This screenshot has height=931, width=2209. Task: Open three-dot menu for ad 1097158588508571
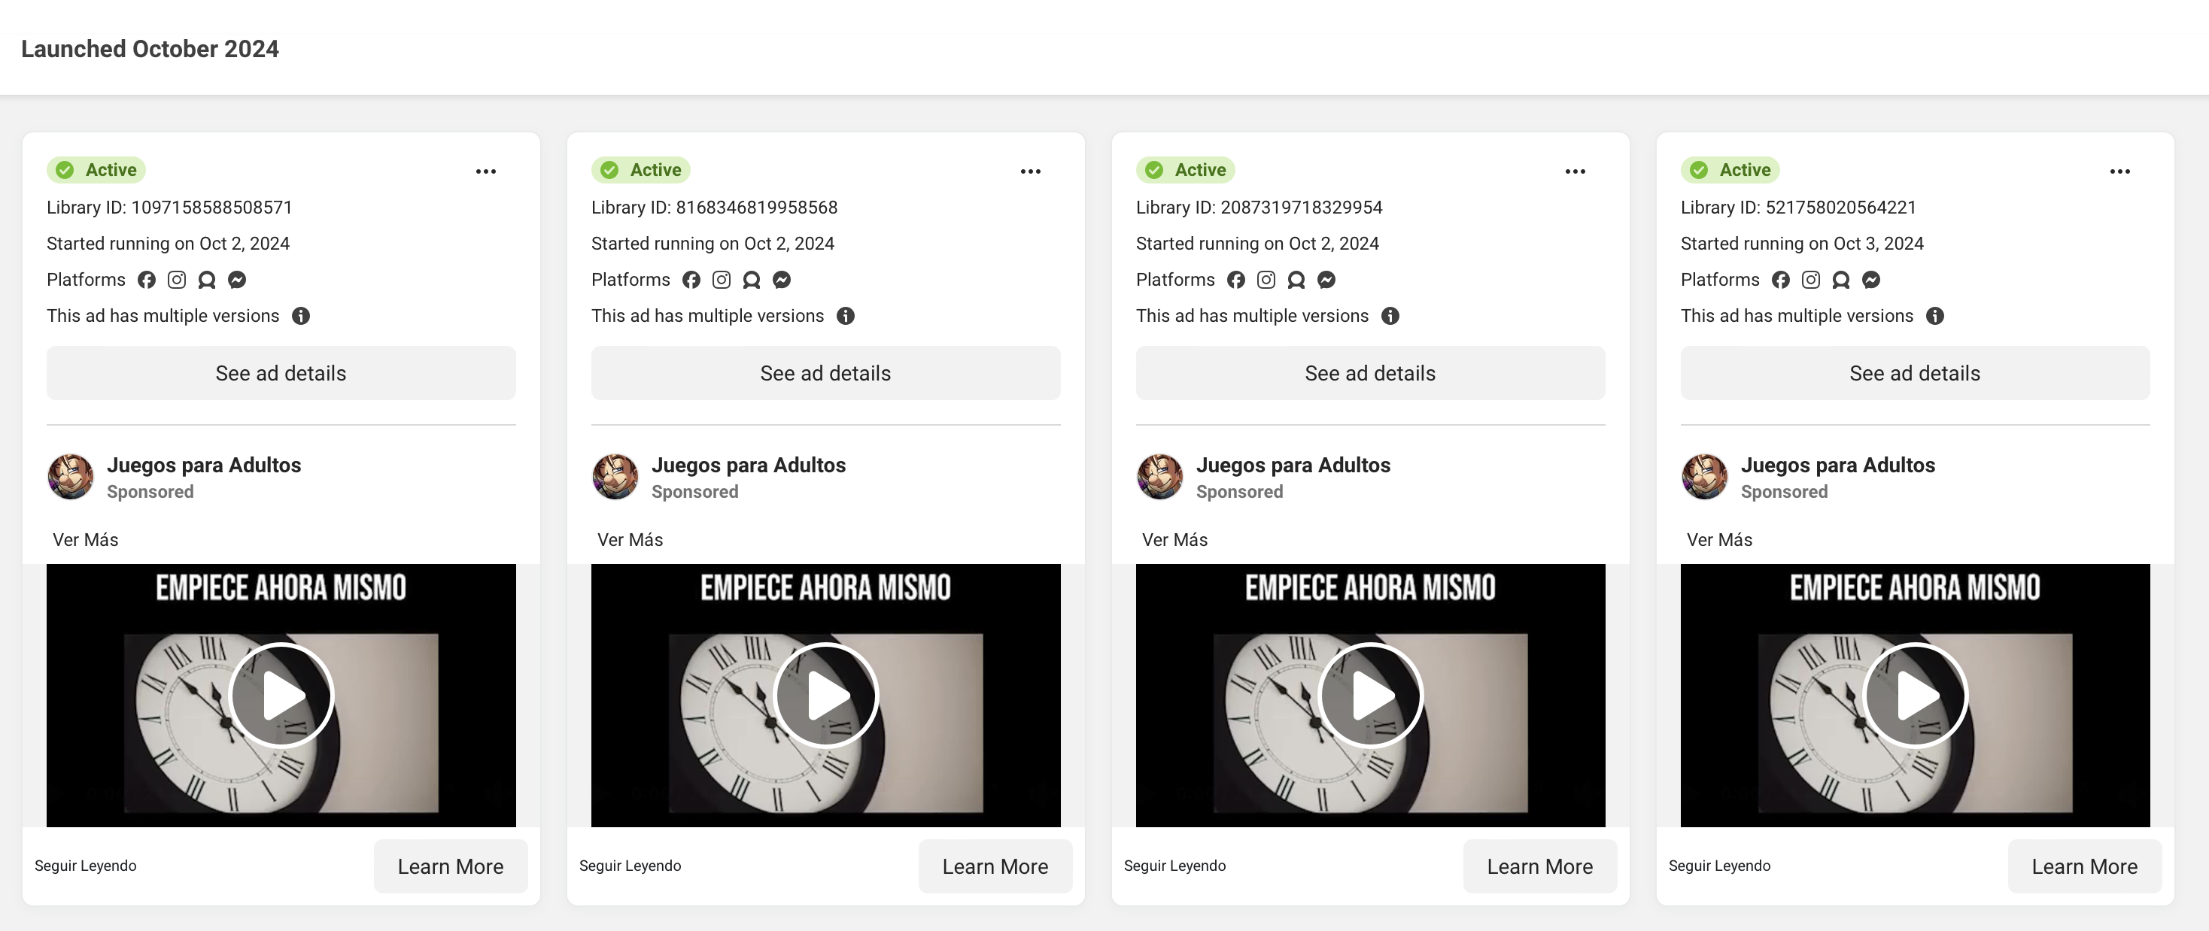click(x=485, y=171)
